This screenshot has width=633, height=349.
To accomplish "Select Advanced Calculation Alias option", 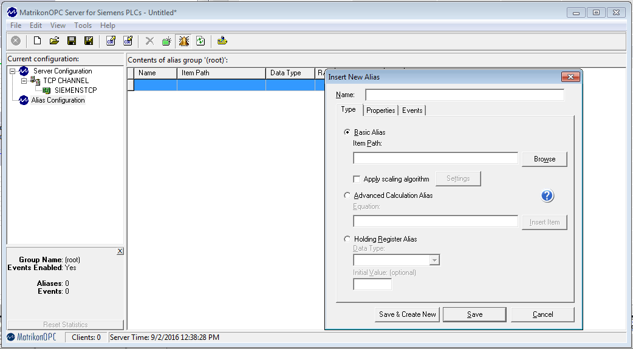I will [347, 195].
